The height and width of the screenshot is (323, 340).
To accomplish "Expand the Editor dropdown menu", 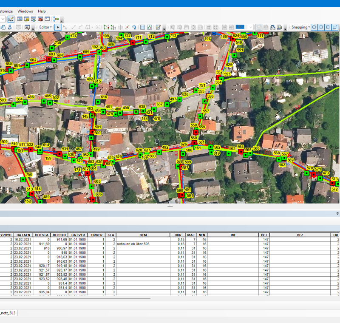I will click(x=45, y=27).
